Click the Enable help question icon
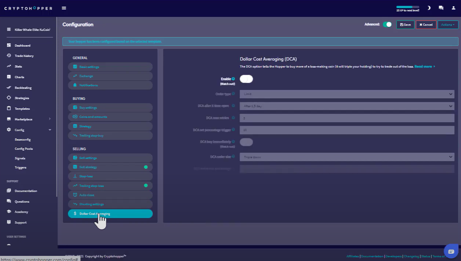461x261 pixels. point(233,79)
